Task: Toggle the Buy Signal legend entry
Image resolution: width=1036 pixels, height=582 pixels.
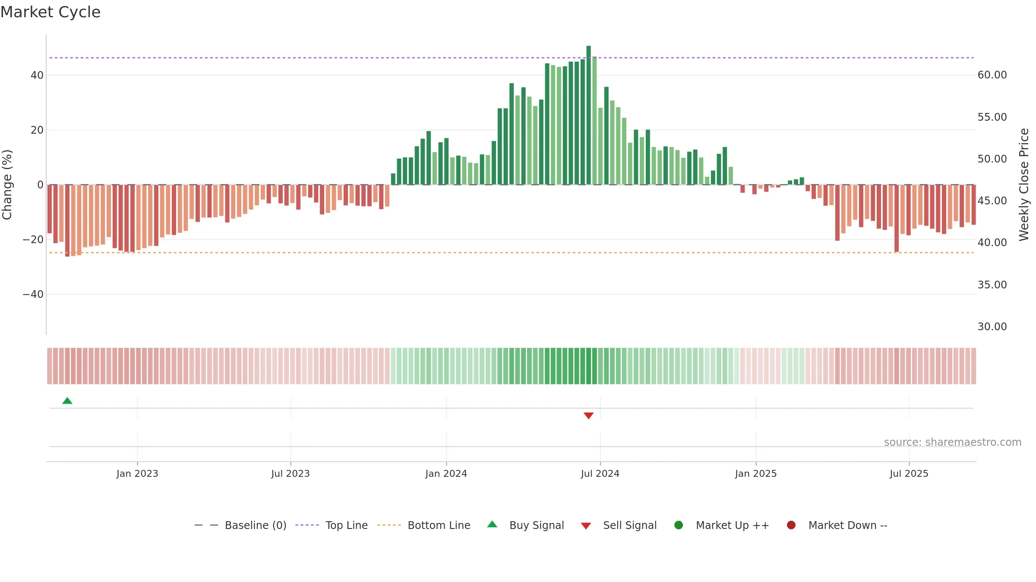Action: (525, 525)
